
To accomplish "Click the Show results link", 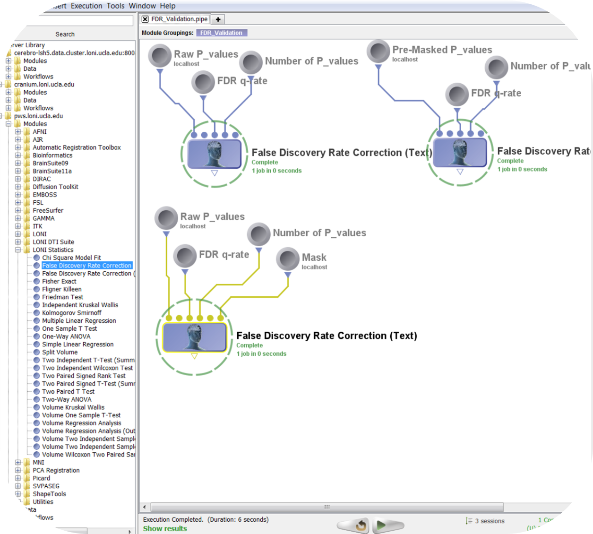I will click(x=165, y=528).
